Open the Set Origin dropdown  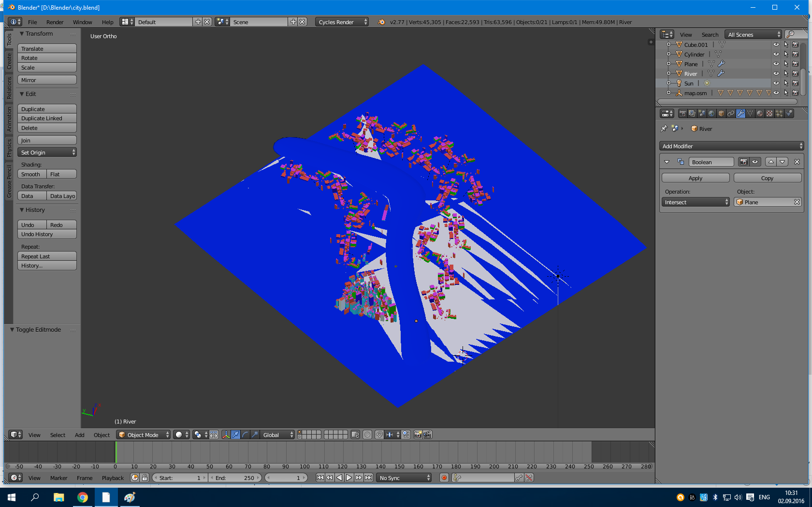coord(47,152)
